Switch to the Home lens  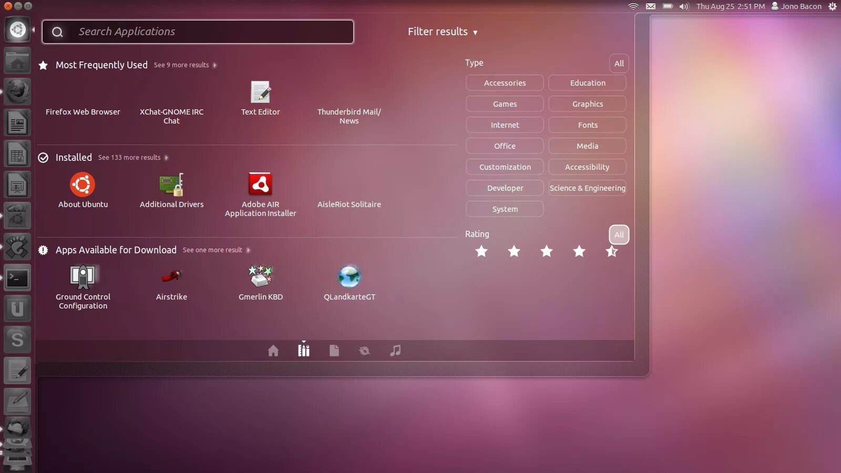(x=273, y=351)
